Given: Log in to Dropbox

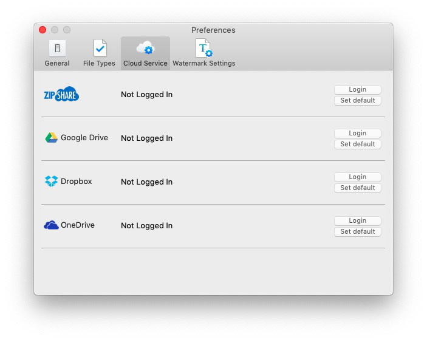Looking at the screenshot, I should (358, 177).
